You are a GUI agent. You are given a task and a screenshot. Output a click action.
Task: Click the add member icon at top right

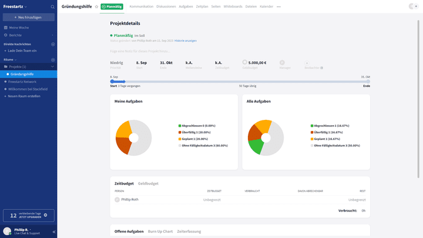click(x=416, y=6)
